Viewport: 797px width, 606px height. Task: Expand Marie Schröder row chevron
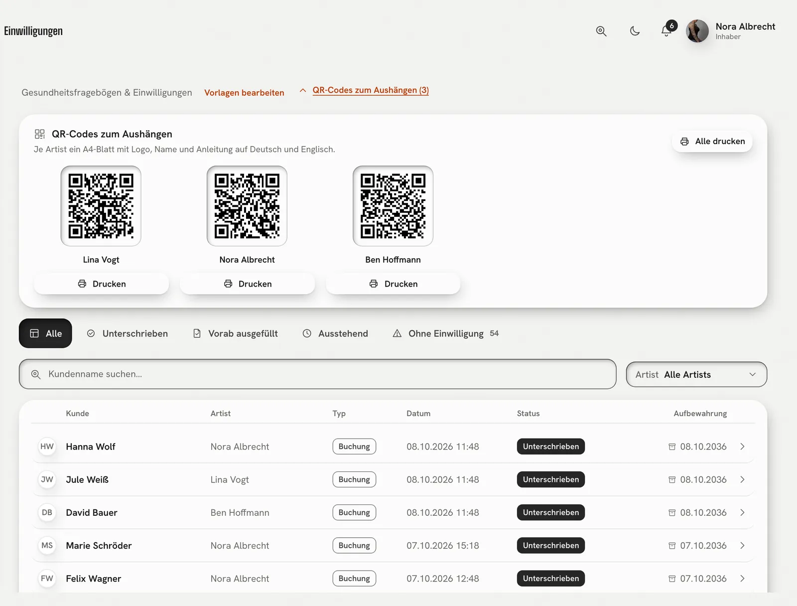click(742, 546)
